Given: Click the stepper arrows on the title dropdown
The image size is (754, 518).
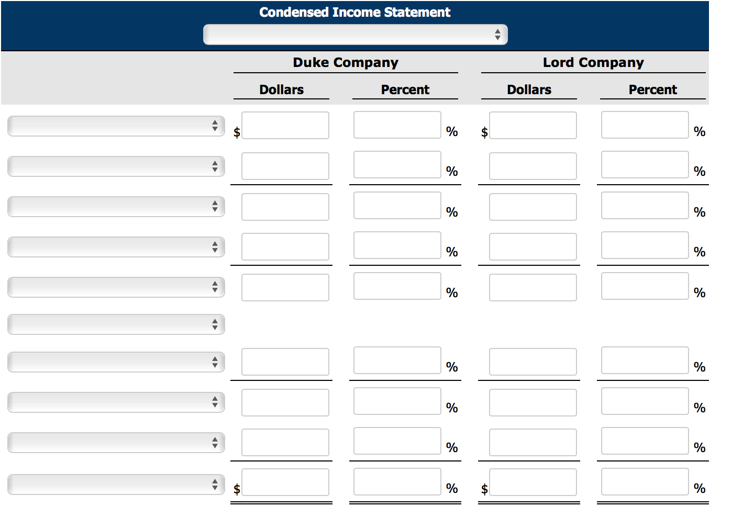Looking at the screenshot, I should [497, 34].
